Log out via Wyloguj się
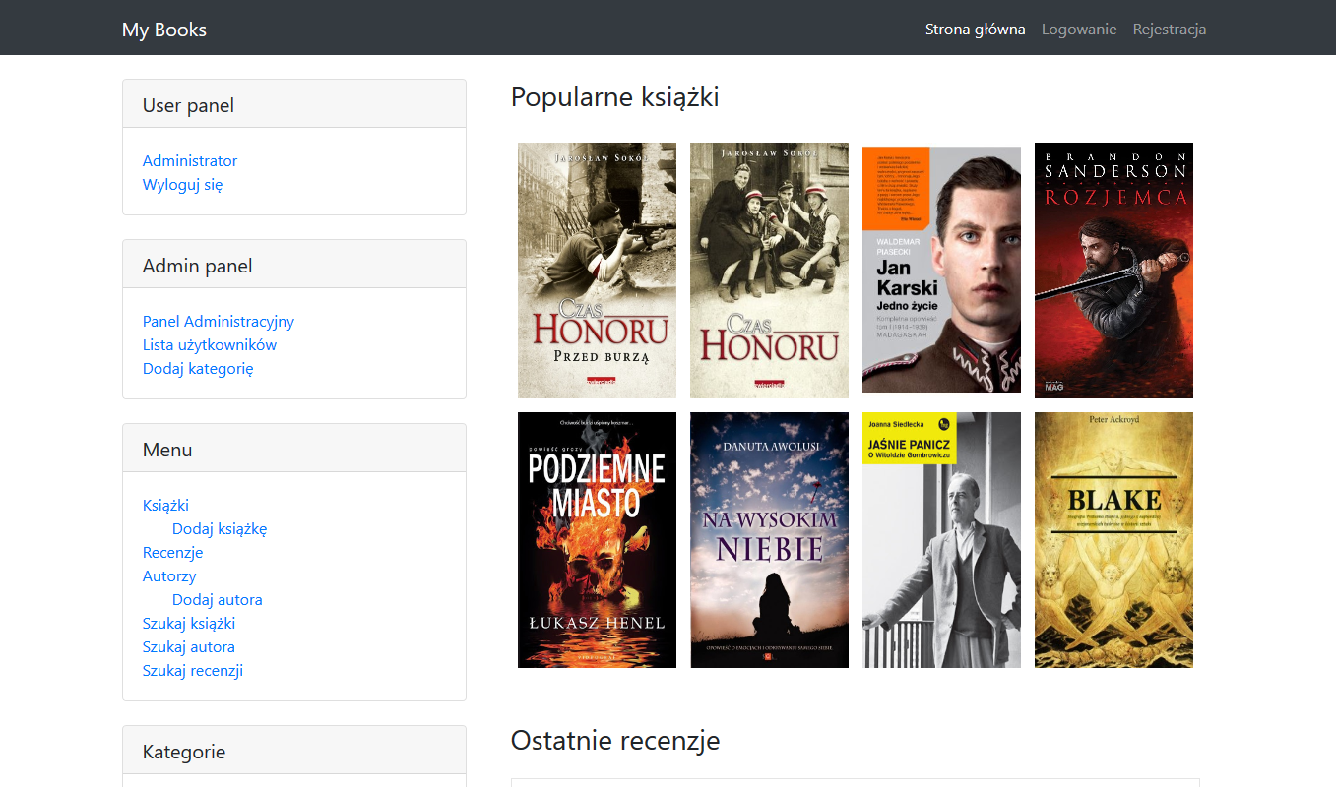 (182, 184)
